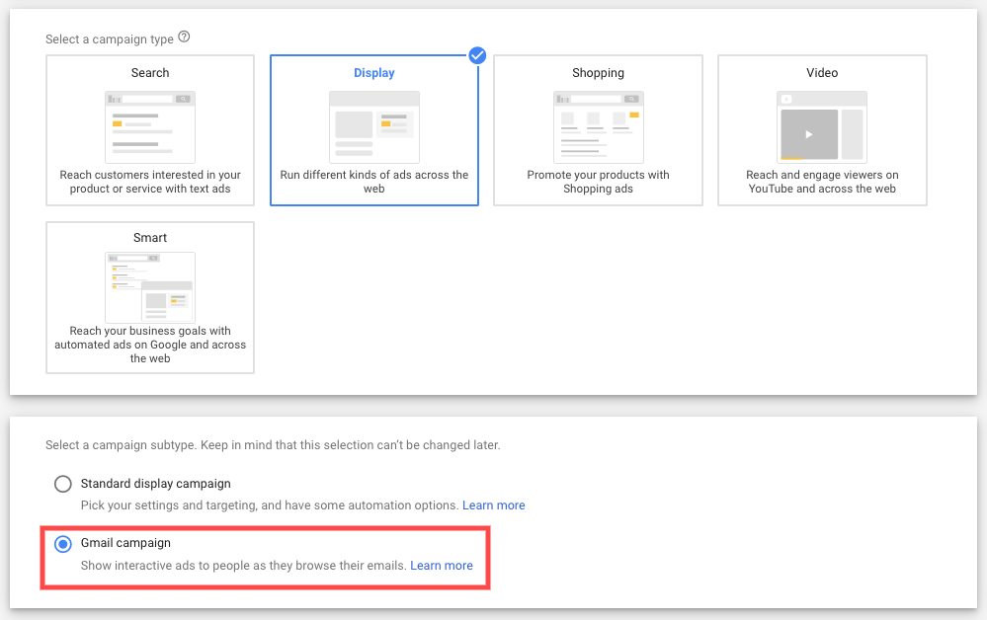
Task: Click "Promote your products with Shopping ads" text
Action: point(598,182)
